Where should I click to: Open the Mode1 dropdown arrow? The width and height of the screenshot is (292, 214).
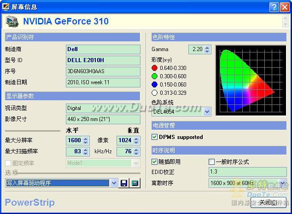(x=136, y=163)
